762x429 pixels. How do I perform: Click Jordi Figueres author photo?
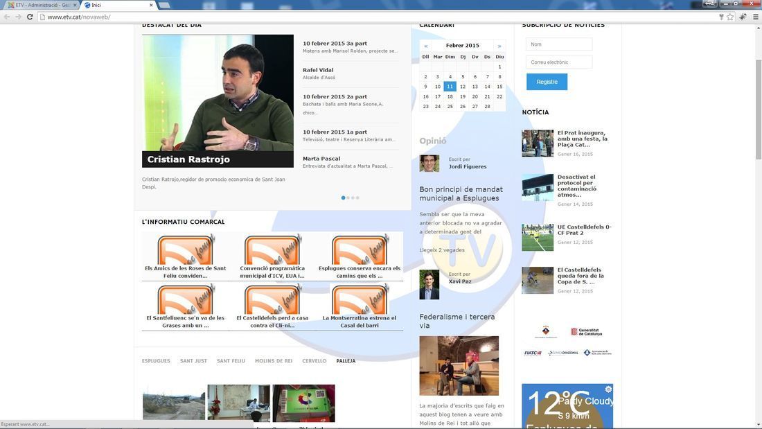429,164
